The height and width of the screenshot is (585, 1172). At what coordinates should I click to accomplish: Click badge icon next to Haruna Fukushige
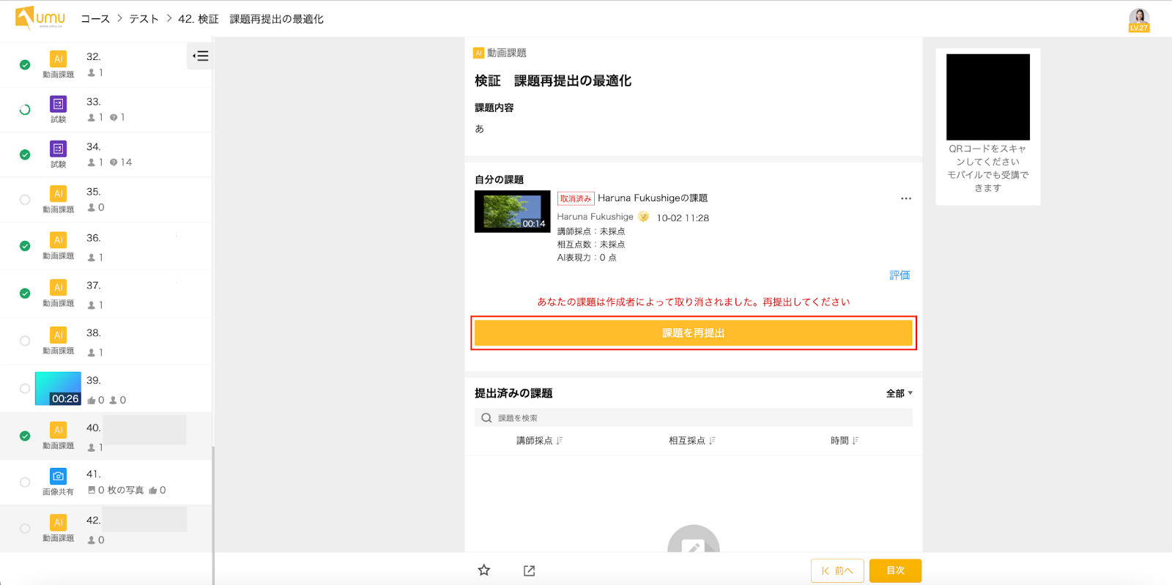pyautogui.click(x=643, y=217)
